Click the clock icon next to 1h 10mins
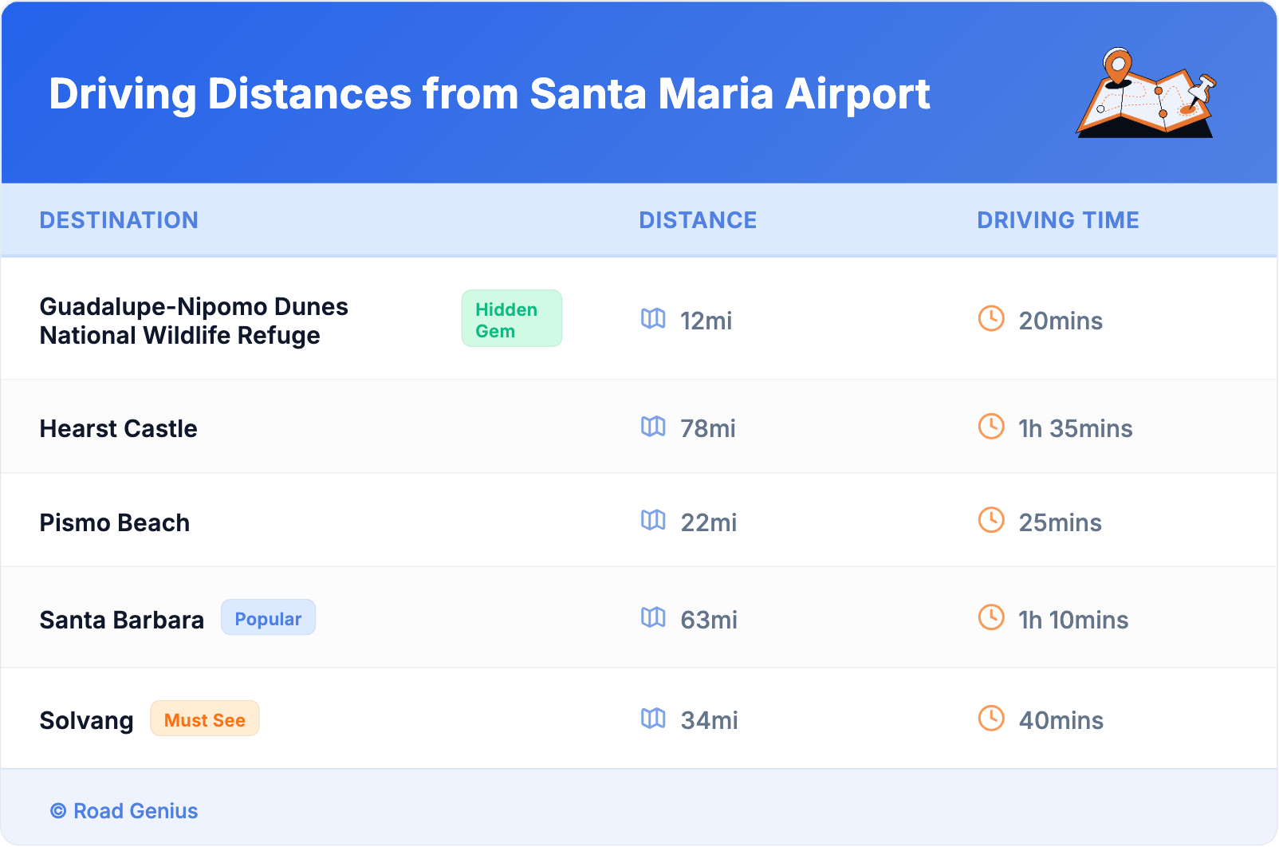 991,617
